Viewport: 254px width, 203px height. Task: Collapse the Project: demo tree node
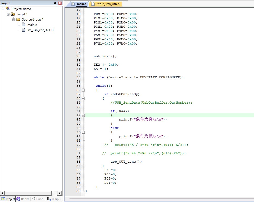(x=3, y=9)
